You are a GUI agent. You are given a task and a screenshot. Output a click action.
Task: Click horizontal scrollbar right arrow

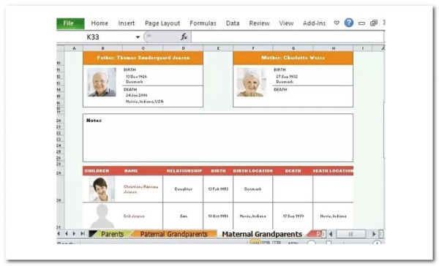pyautogui.click(x=374, y=234)
